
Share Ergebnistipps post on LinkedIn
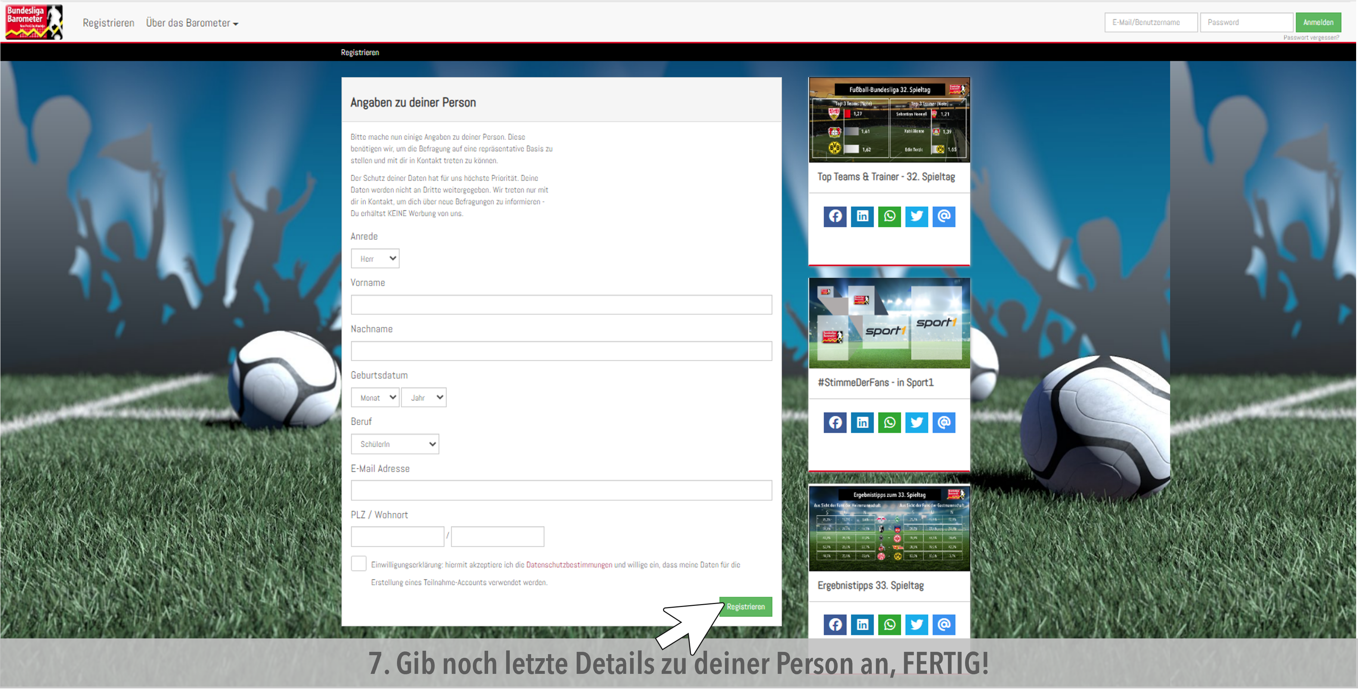(x=862, y=625)
